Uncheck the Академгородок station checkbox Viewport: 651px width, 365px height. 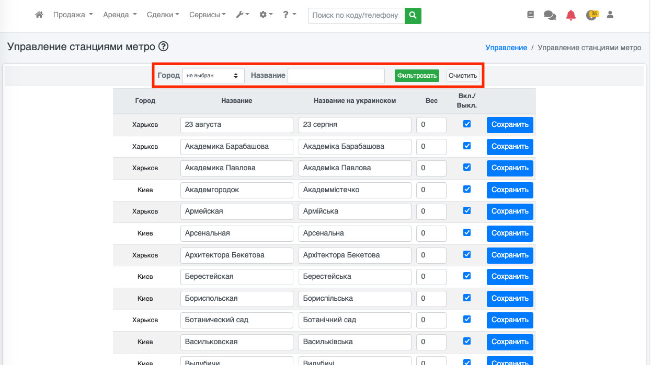(x=467, y=189)
